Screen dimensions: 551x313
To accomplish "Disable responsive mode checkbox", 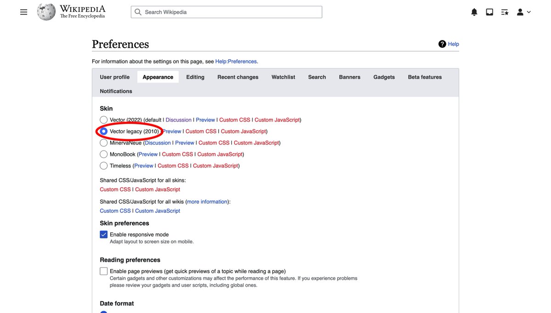I will 104,234.
